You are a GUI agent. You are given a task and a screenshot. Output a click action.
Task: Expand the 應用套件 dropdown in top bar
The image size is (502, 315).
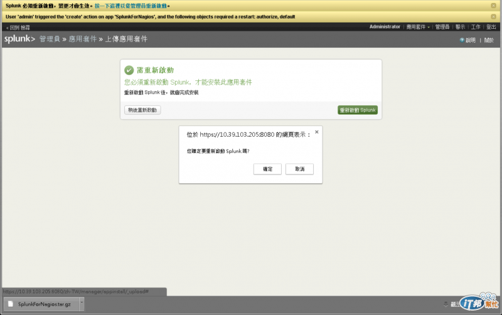418,27
